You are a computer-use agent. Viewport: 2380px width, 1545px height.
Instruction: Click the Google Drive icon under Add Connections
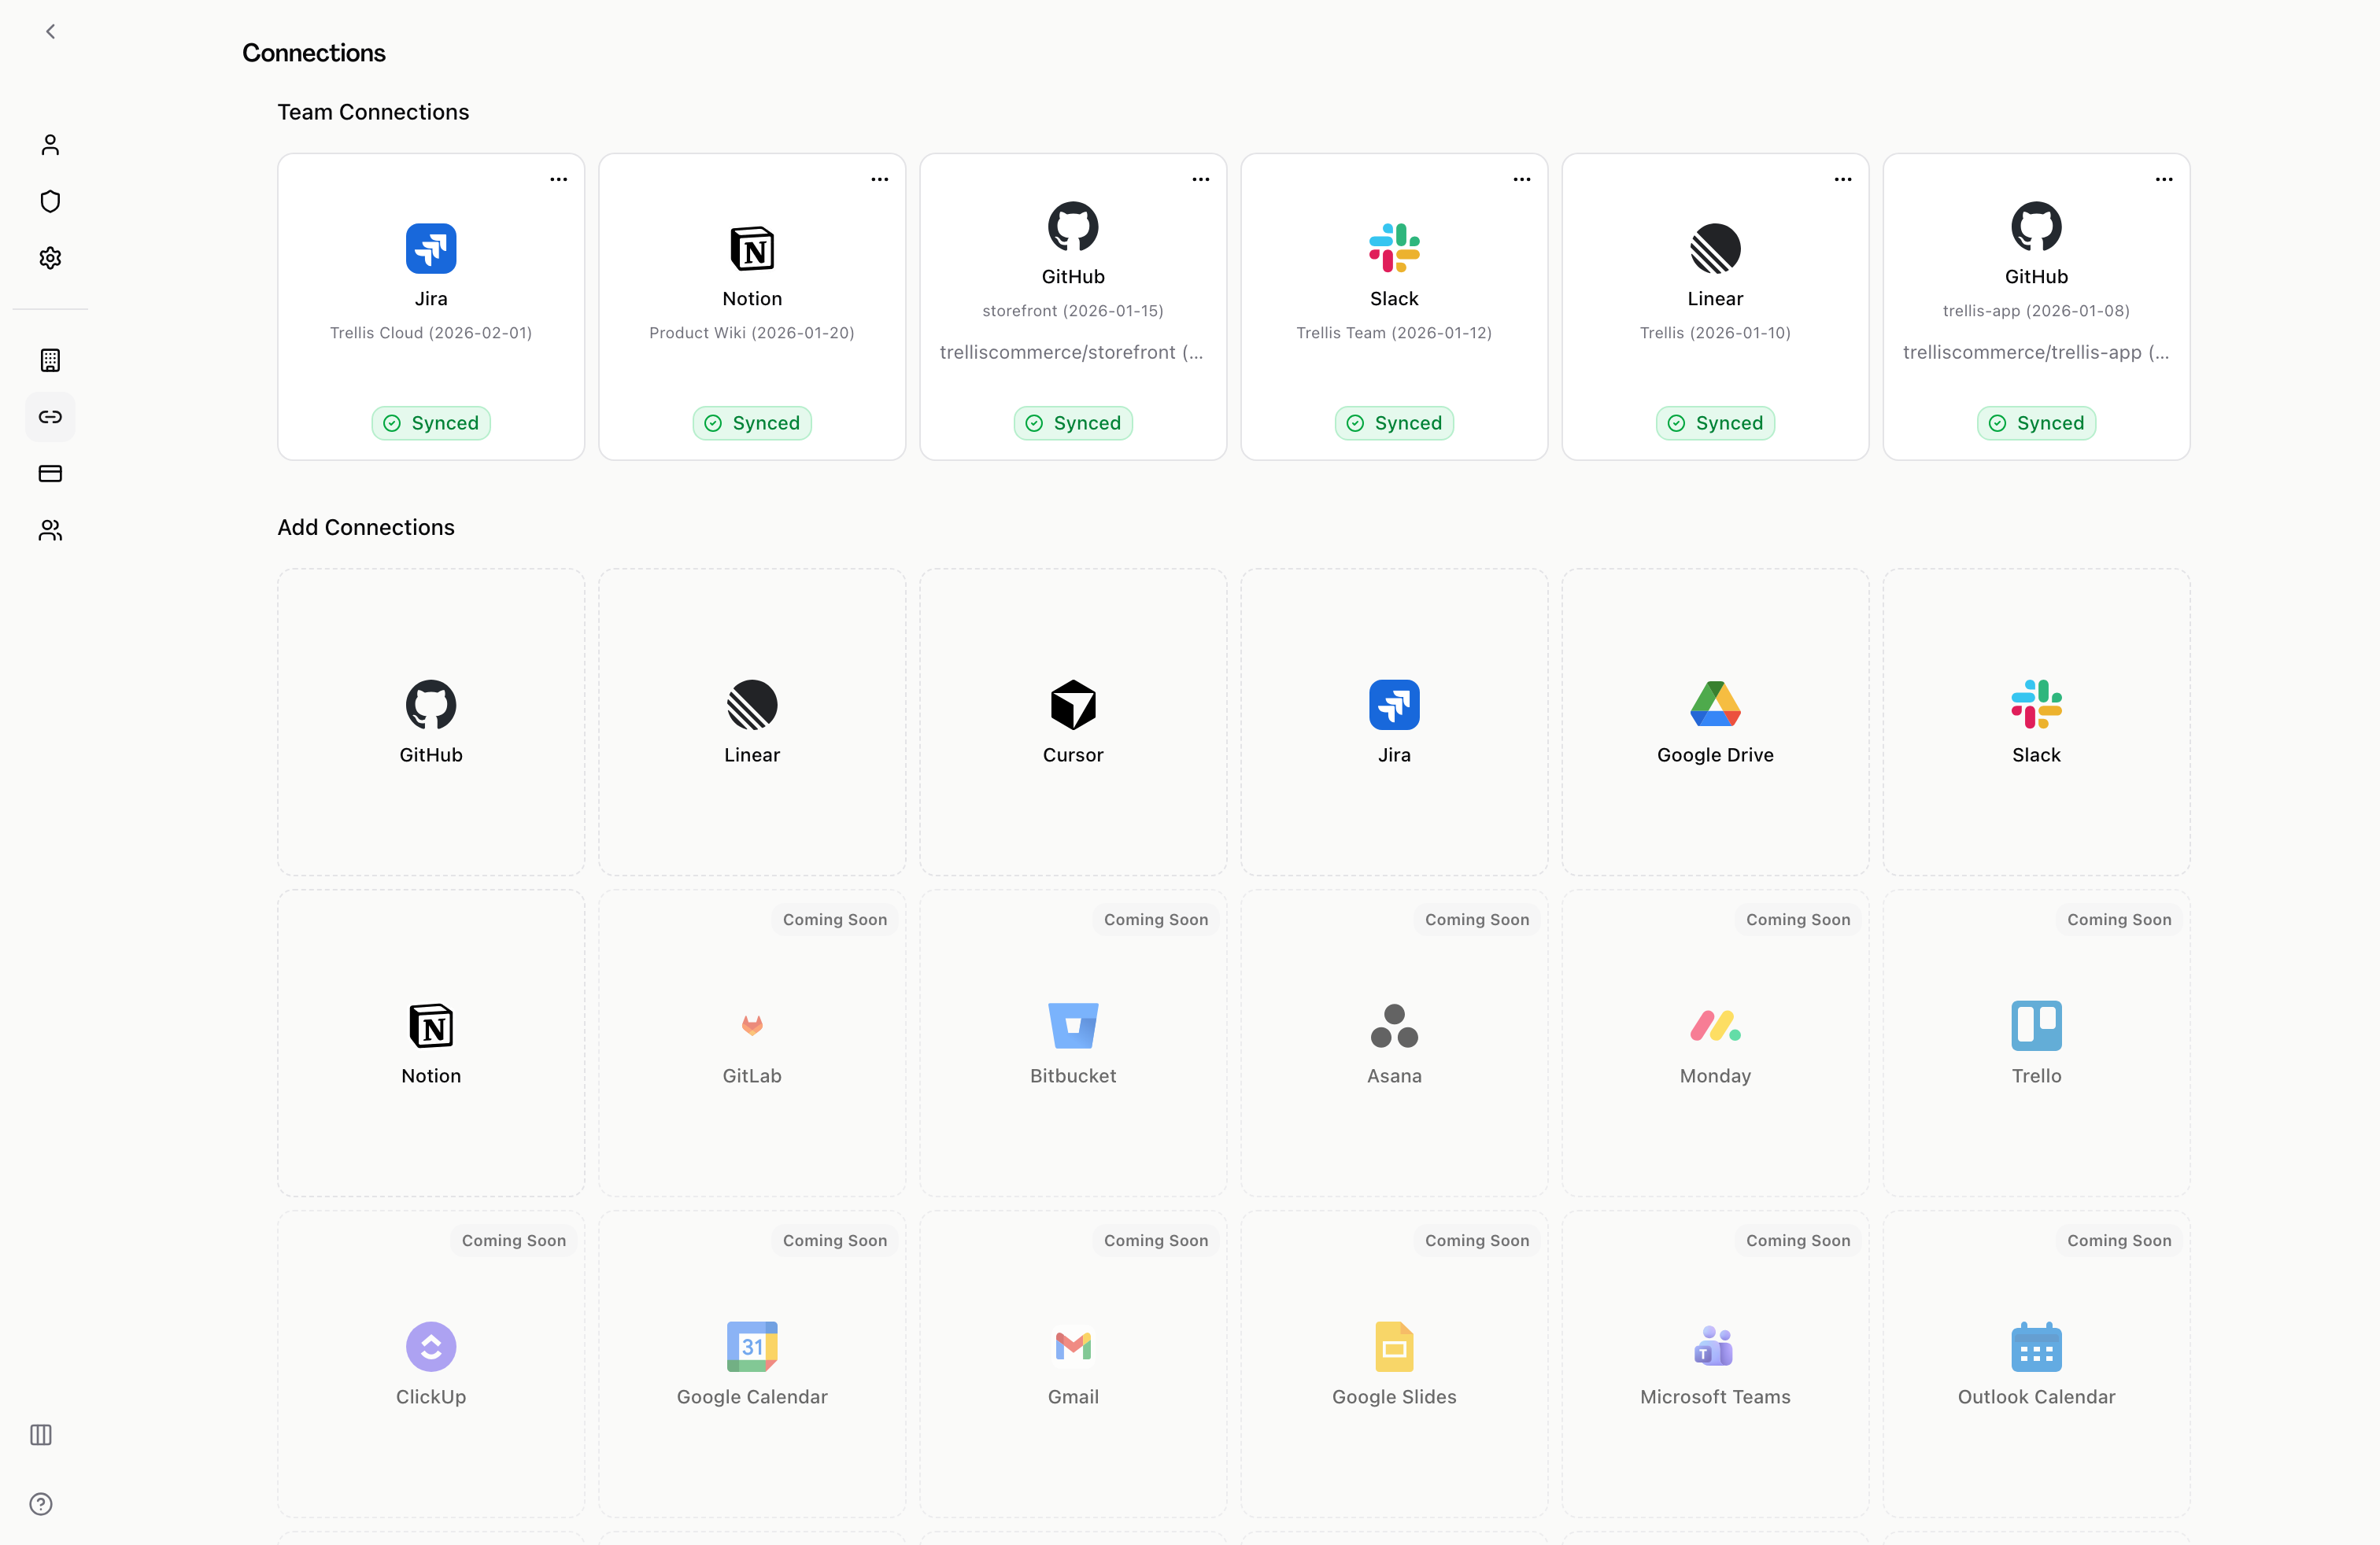[1714, 705]
